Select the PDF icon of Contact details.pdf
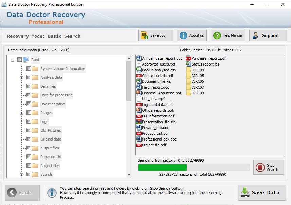The image size is (291, 205). [139, 76]
